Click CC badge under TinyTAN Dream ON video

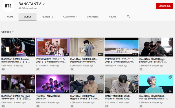[38, 106]
